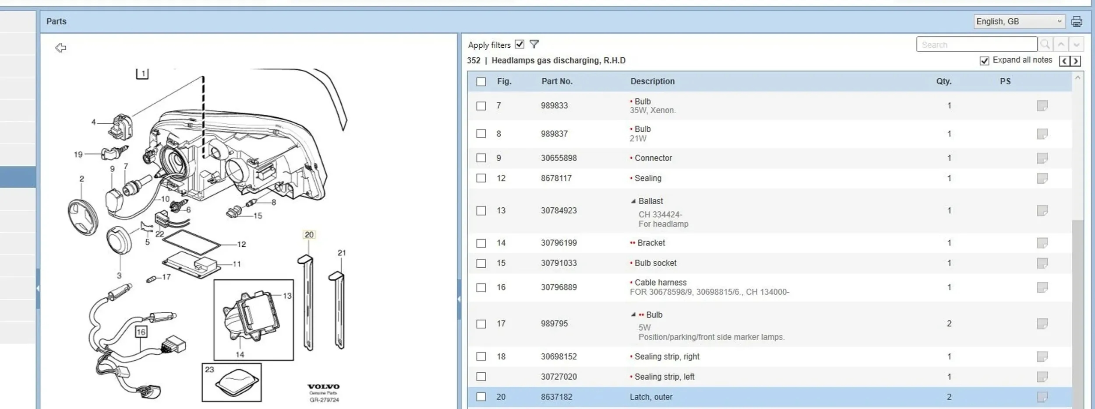Click the Headlamps gas discharging, R.H.D title
The image size is (1095, 409).
(558, 60)
